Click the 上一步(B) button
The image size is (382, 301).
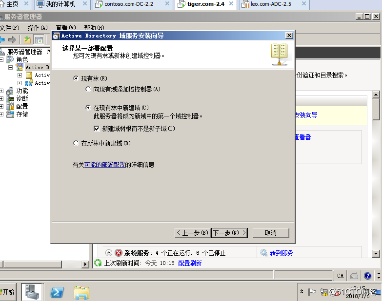coord(192,233)
